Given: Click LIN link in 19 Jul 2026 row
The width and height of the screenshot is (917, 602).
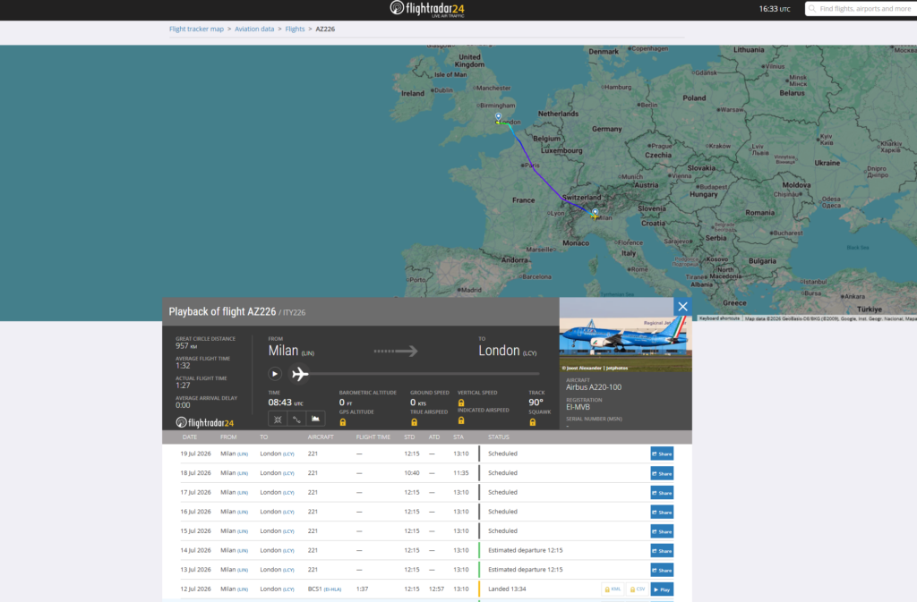Looking at the screenshot, I should 243,454.
